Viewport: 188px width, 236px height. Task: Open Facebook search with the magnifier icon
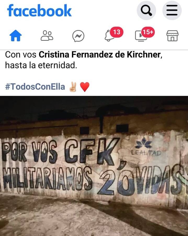coord(146,10)
